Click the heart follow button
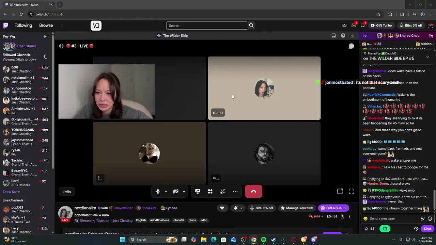Viewport: 436px width, 245px height. click(222, 208)
